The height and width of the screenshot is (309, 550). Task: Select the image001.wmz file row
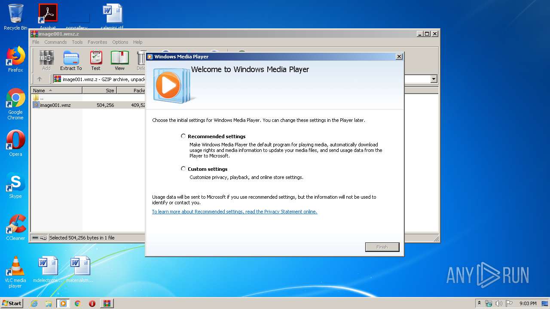pos(89,105)
